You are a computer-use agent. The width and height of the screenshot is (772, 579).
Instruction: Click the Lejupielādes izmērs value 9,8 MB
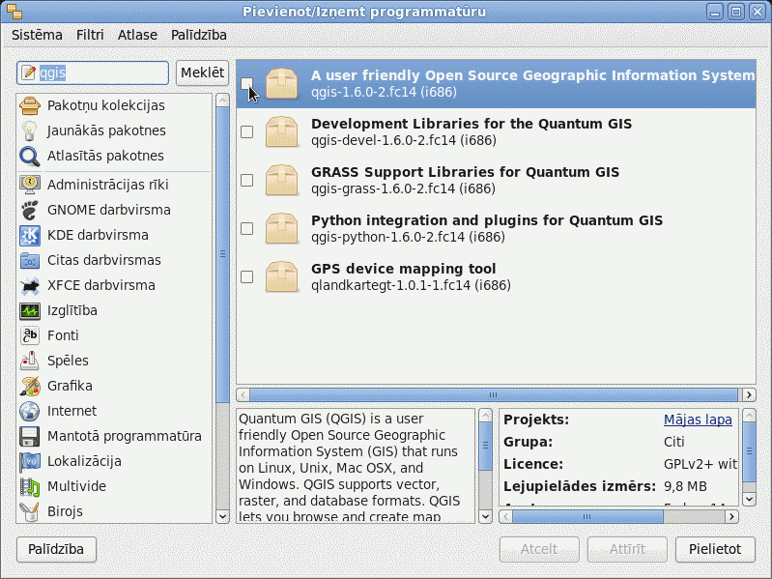click(x=685, y=486)
